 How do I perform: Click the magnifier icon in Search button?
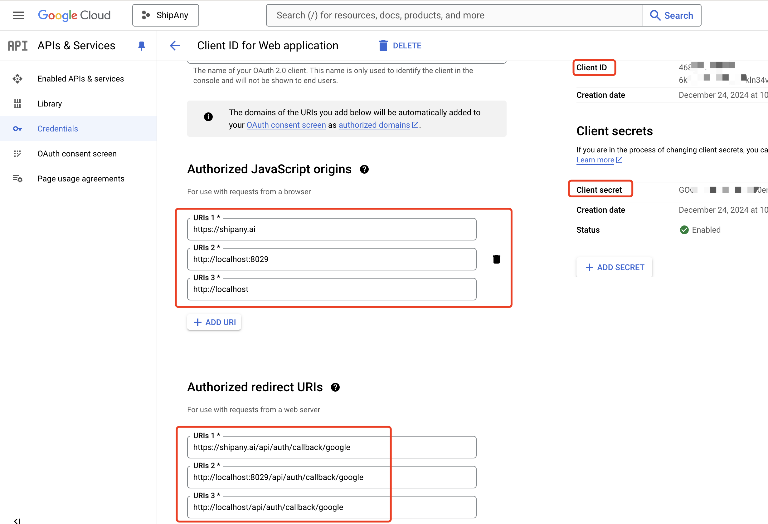pos(655,15)
